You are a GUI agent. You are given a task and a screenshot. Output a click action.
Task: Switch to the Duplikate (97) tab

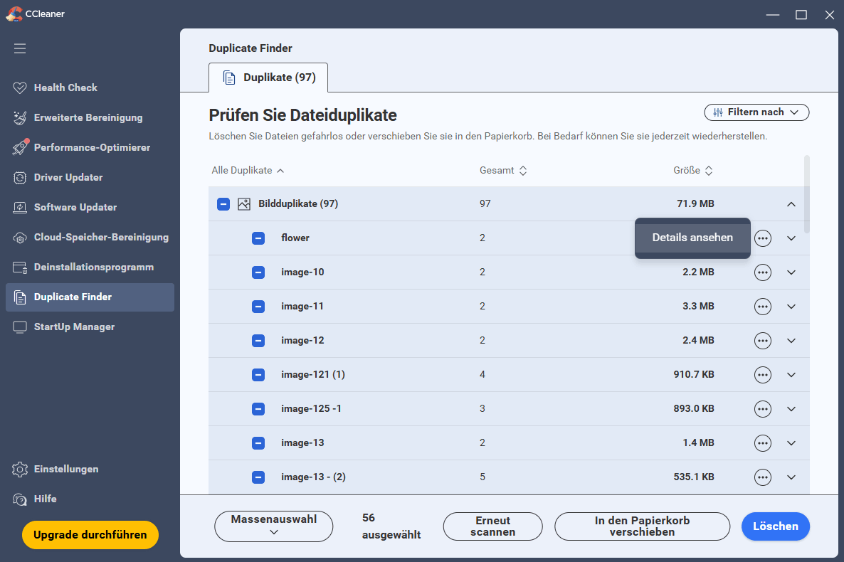point(268,78)
